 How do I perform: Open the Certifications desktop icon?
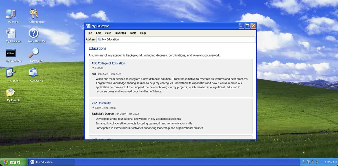tap(37, 15)
